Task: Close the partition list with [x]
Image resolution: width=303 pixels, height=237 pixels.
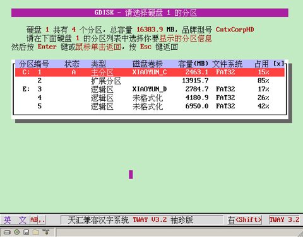Action: pyautogui.click(x=278, y=64)
